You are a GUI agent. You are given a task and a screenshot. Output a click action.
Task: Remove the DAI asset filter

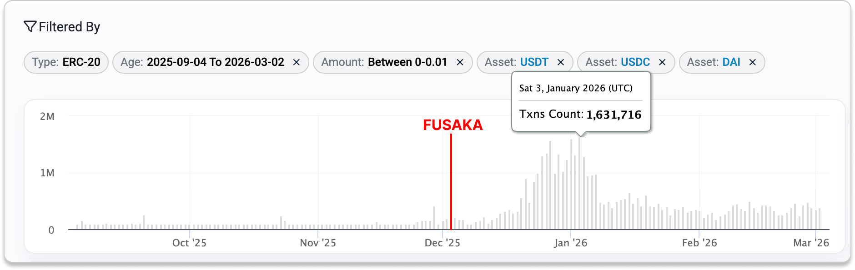(x=753, y=62)
